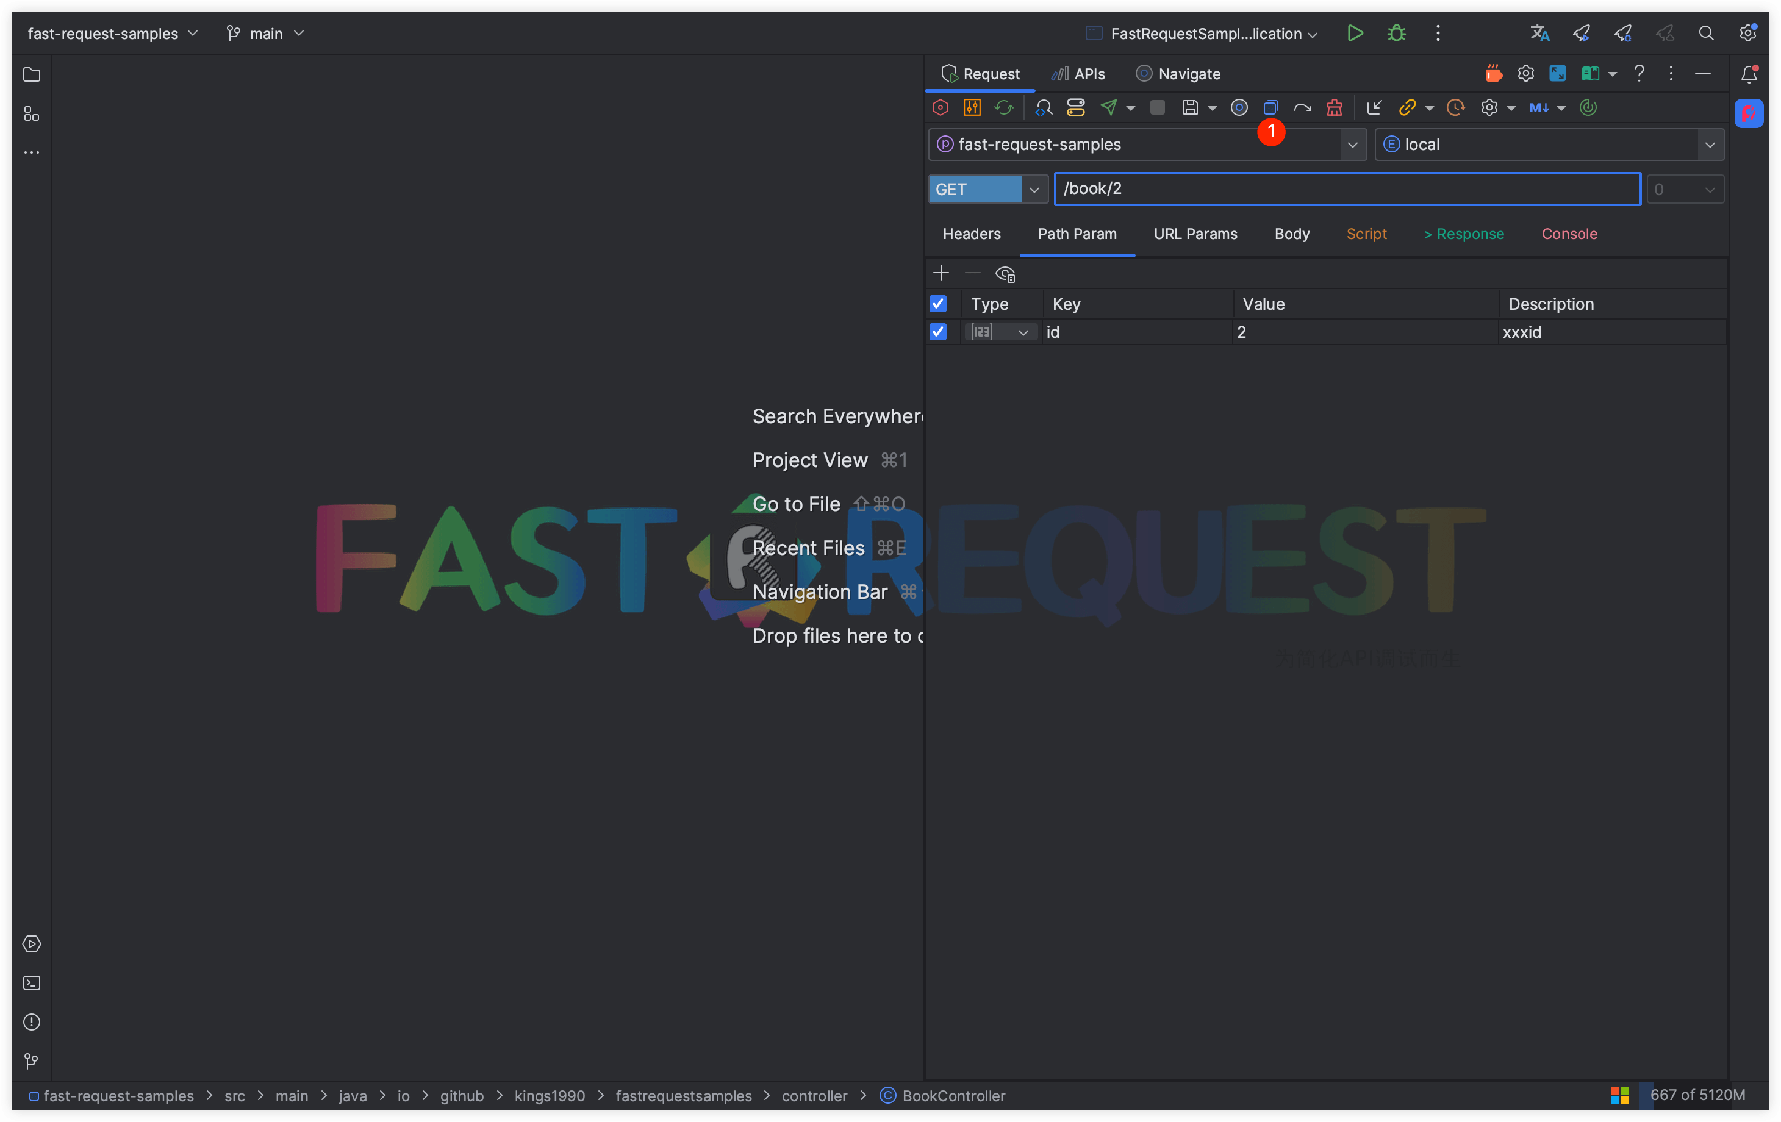Image resolution: width=1781 pixels, height=1122 pixels.
Task: Switch to the URL Params tab
Action: 1195,234
